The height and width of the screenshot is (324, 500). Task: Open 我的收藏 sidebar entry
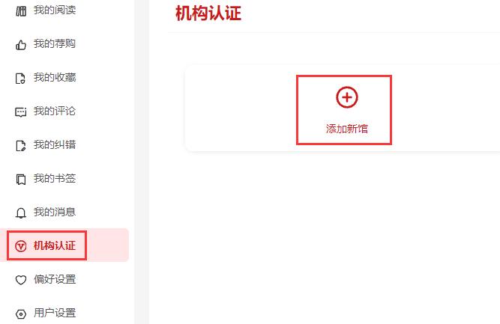point(55,77)
